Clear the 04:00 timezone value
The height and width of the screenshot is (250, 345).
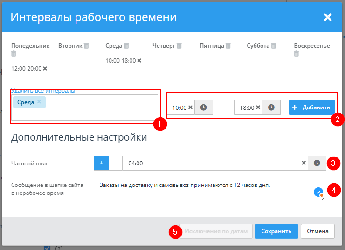[304, 163]
